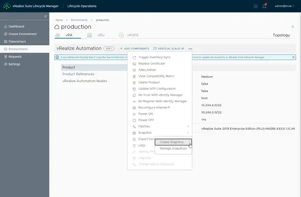Switch to the vROPS tab
The image size is (301, 197).
click(x=132, y=35)
